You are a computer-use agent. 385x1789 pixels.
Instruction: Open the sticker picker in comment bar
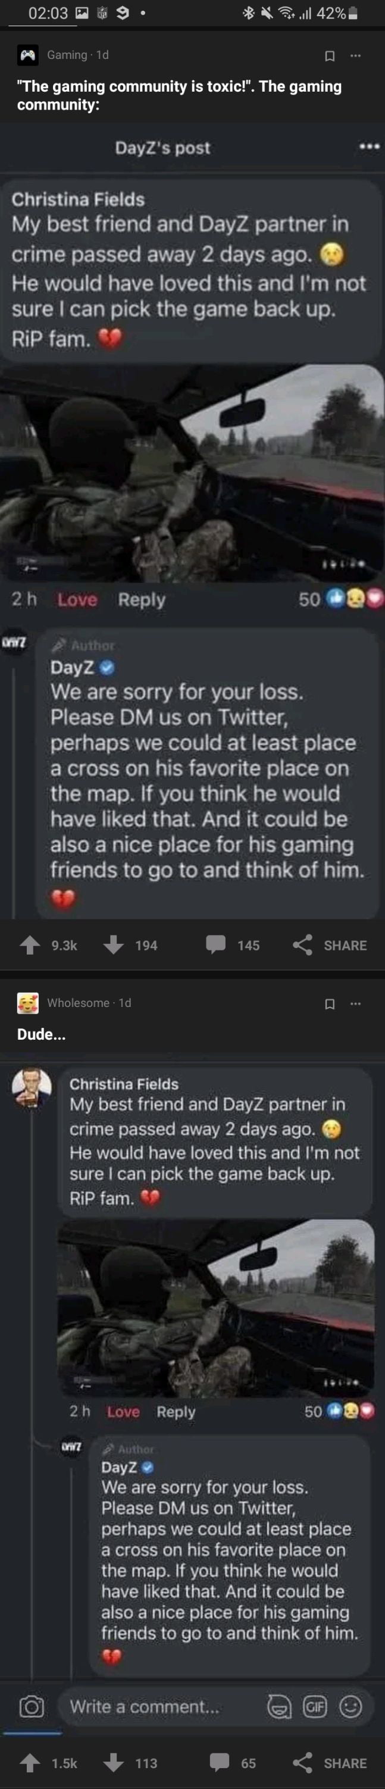tap(279, 1707)
